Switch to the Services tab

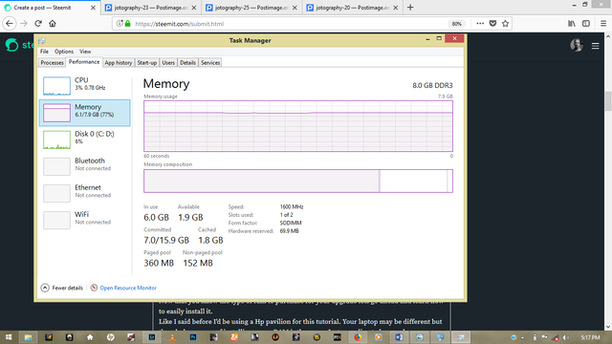tap(210, 63)
